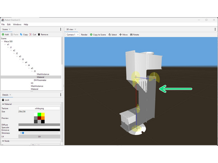
Task: Open the Specular color swatch
Action: coord(39,127)
